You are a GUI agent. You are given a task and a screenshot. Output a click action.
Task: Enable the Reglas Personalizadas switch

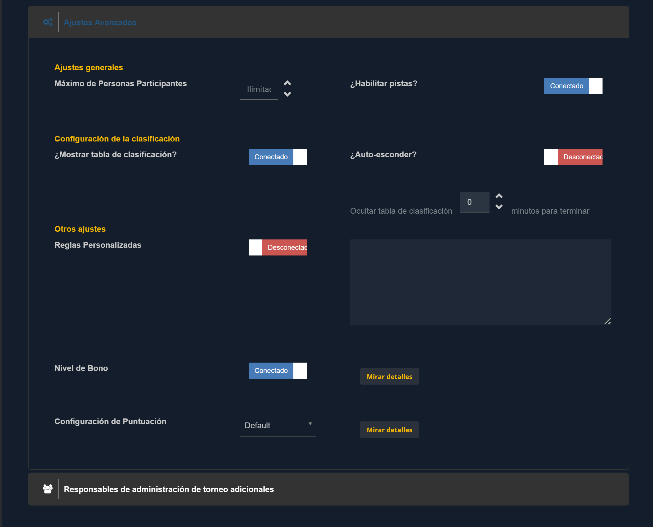click(x=278, y=247)
